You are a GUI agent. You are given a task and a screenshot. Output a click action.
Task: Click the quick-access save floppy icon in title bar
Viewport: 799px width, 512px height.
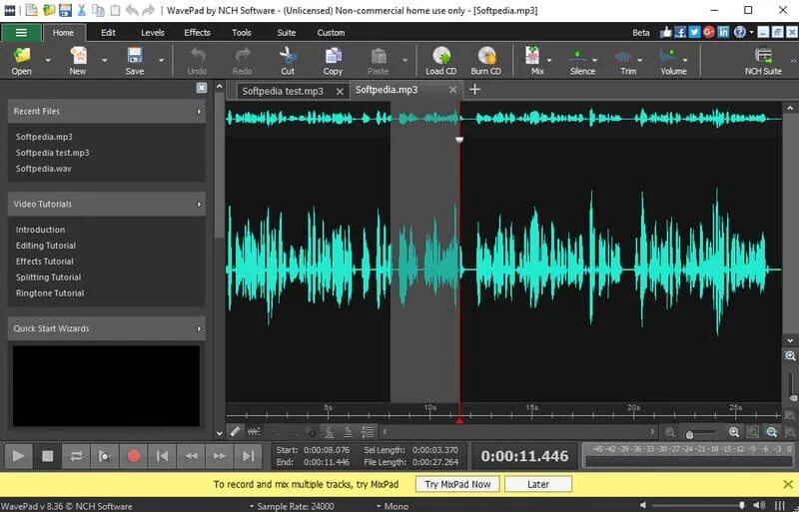click(x=65, y=10)
